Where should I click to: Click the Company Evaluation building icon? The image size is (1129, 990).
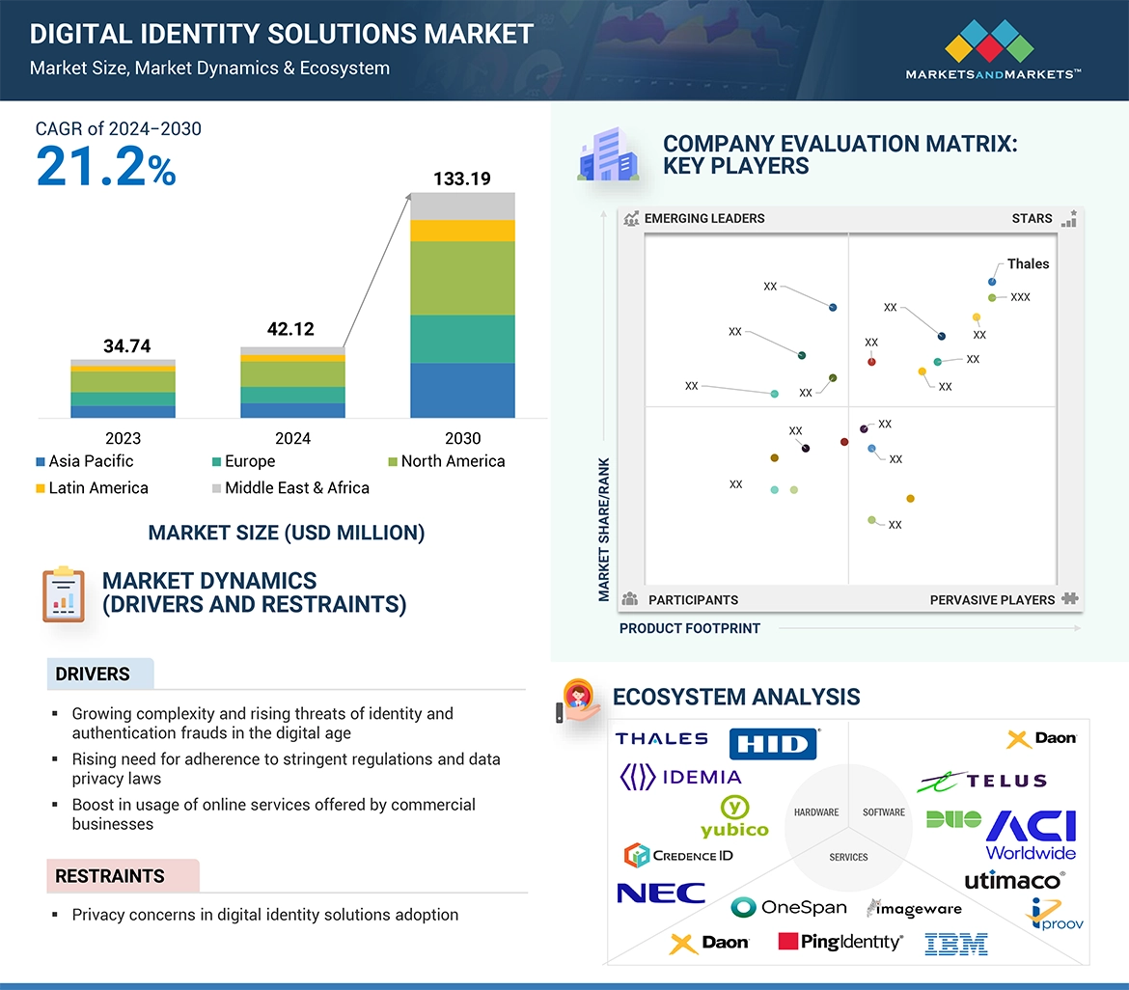click(x=608, y=155)
